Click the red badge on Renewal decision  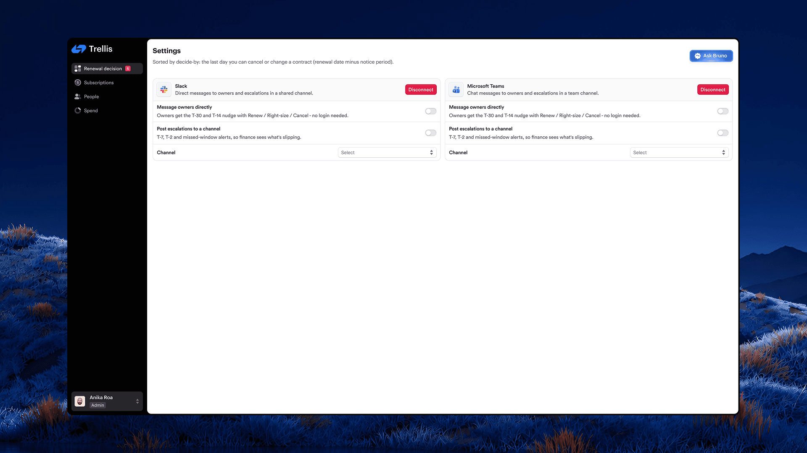point(128,68)
